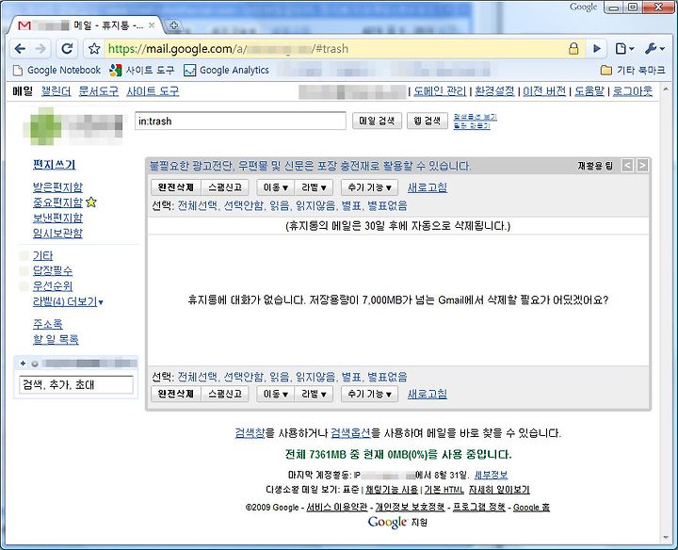Viewport: 678px width, 550px height.
Task: Open the Chrome wrench settings menu
Action: [654, 49]
